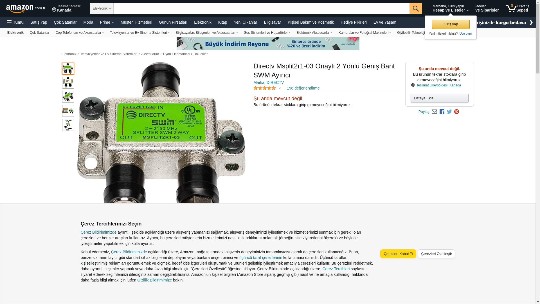Expand the Prime menu dropdown

pyautogui.click(x=107, y=22)
